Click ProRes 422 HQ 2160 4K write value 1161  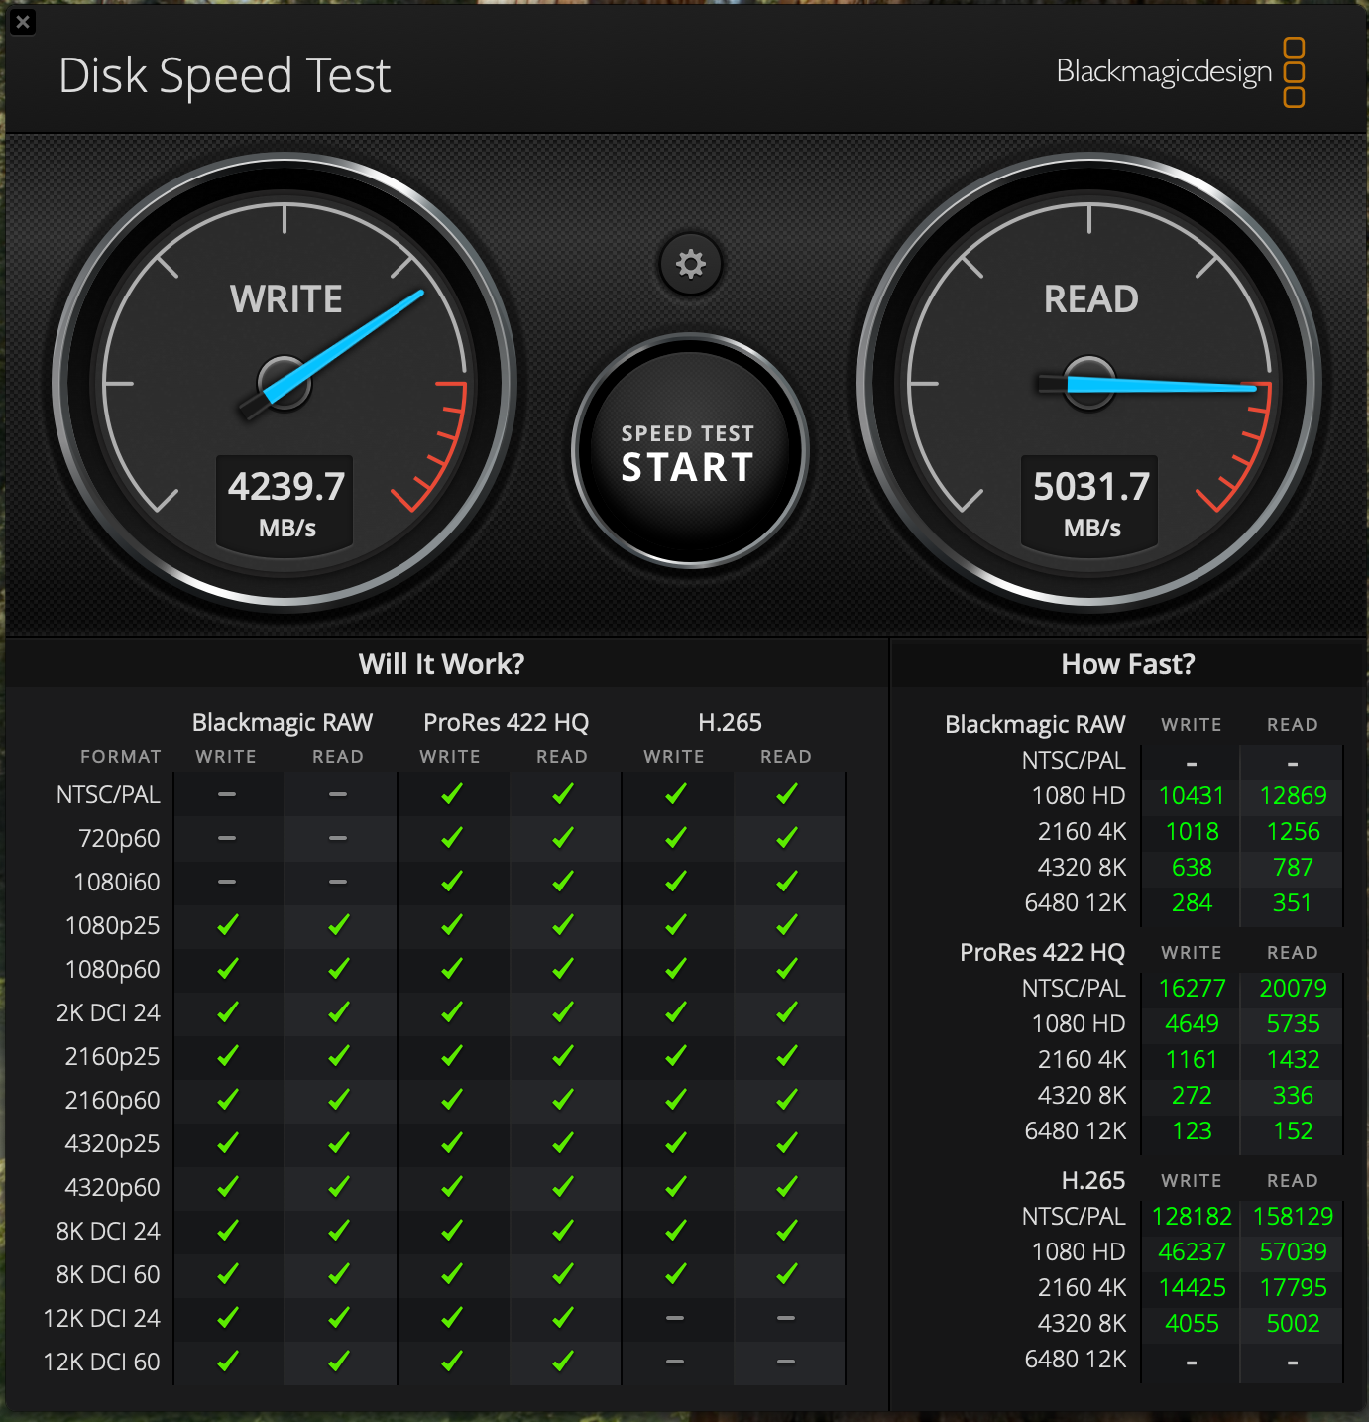(x=1192, y=1060)
